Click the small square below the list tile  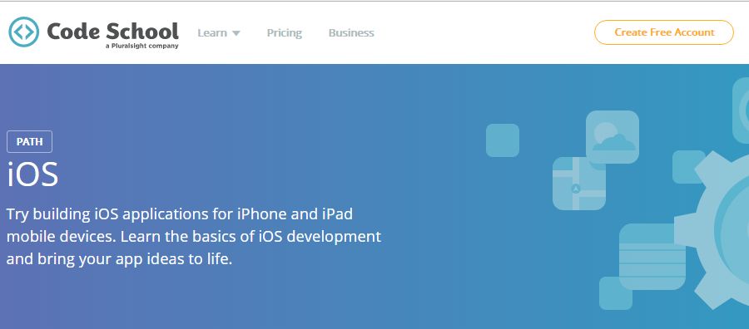[x=616, y=293]
